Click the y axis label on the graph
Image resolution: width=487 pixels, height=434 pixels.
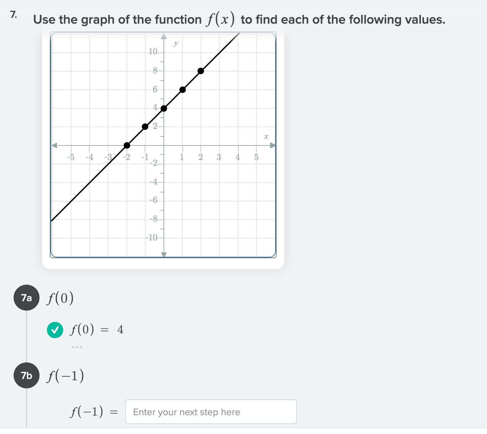pyautogui.click(x=176, y=44)
